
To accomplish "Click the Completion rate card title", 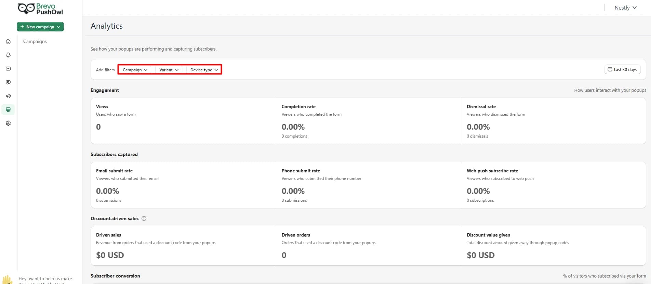I will 298,106.
